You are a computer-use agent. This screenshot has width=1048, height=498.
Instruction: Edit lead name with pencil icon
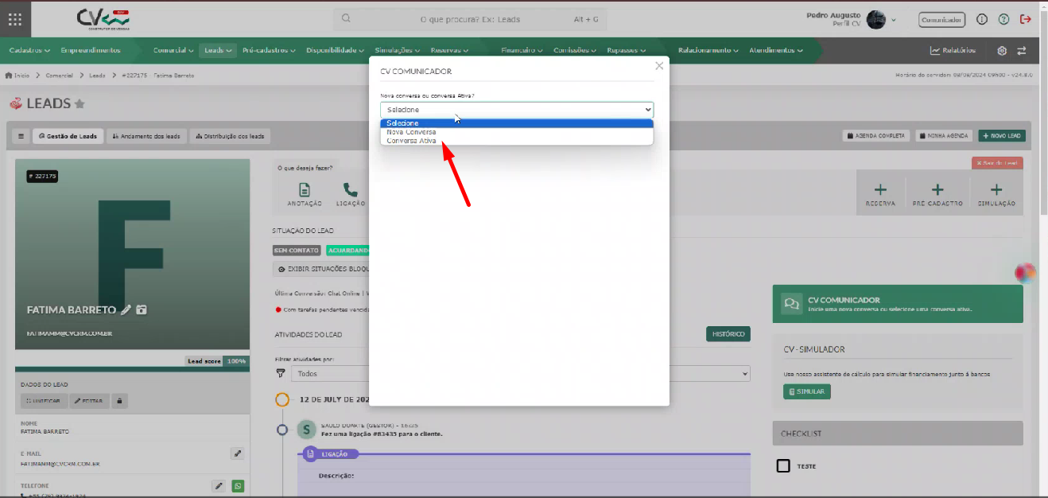point(126,309)
